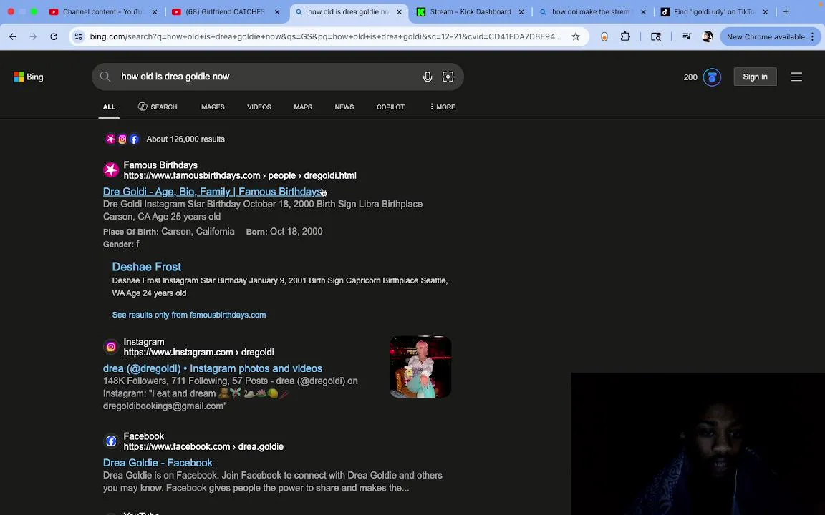Switch to 'how doi make the strem' tab
Screen dimensions: 825x515
pos(590,11)
